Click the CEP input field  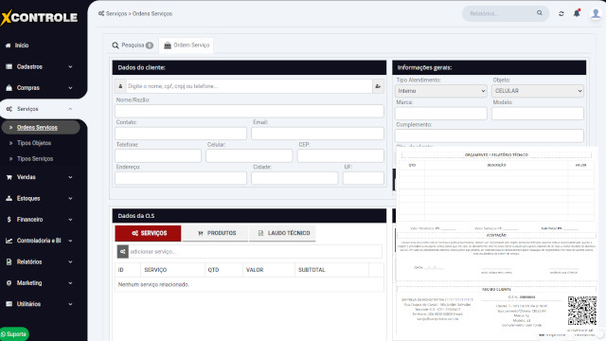(341, 155)
